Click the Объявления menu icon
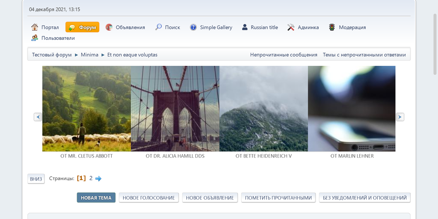Screen dimensions: 438x219 coord(109,27)
